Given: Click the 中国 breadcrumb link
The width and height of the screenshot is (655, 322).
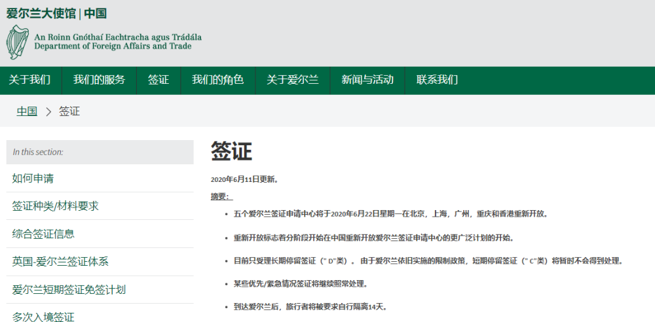Looking at the screenshot, I should (27, 111).
